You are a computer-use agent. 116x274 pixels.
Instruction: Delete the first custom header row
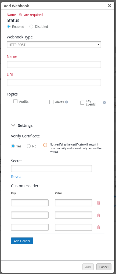pyautogui.click(x=99, y=203)
